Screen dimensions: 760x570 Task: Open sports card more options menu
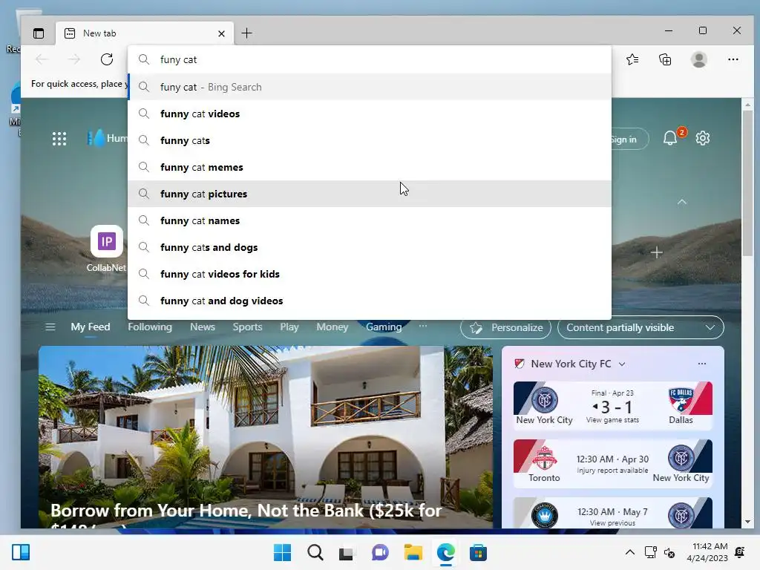click(702, 364)
